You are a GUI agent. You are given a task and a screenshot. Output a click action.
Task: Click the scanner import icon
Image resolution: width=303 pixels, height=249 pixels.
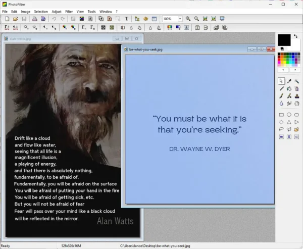[43, 19]
